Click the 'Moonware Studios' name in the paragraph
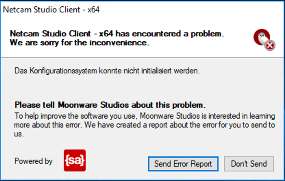 (170, 116)
